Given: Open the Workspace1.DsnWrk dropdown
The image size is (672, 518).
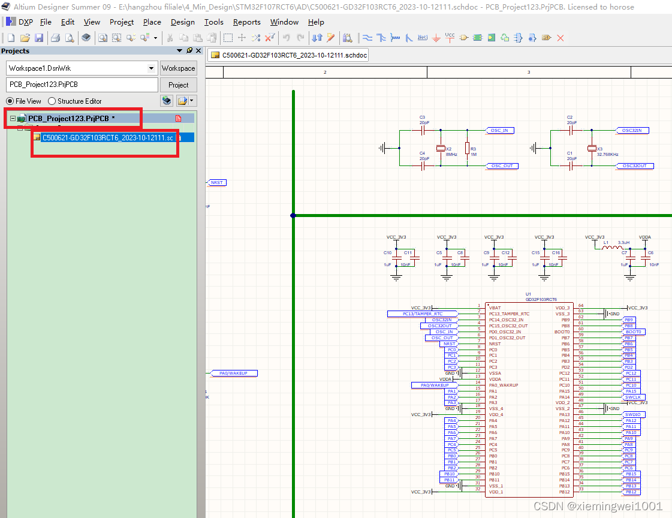Looking at the screenshot, I should point(151,68).
